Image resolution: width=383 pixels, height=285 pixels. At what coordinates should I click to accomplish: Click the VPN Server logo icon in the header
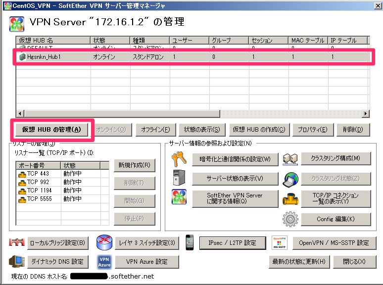coord(17,24)
